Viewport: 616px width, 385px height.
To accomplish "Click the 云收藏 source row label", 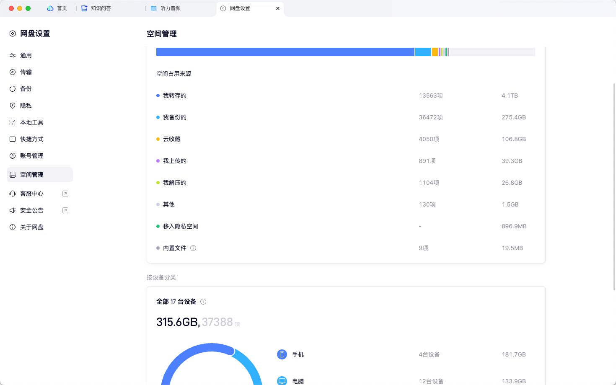I will tap(172, 139).
